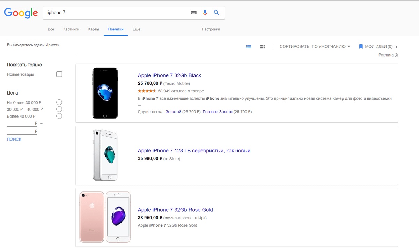This screenshot has height=248, width=419.
Task: Select price filter Не более 30 000 ₽
Action: point(59,102)
